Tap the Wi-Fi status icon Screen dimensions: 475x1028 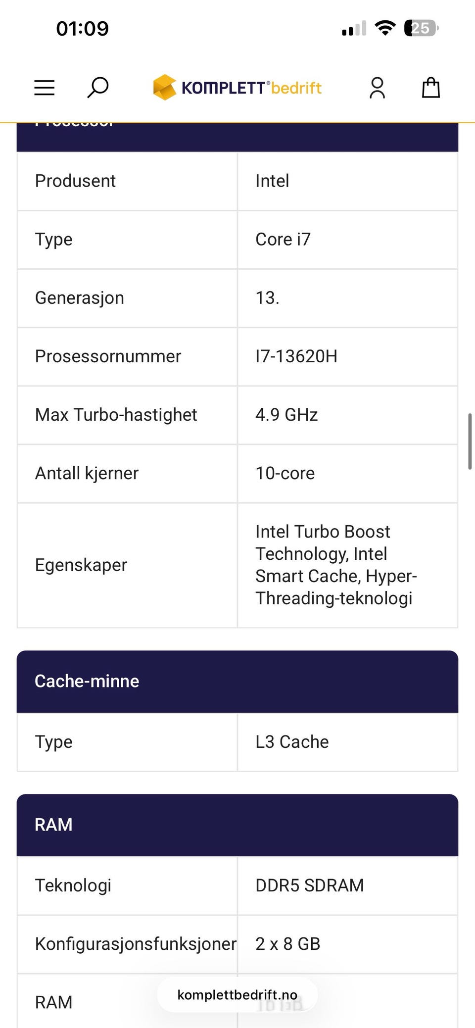(385, 28)
